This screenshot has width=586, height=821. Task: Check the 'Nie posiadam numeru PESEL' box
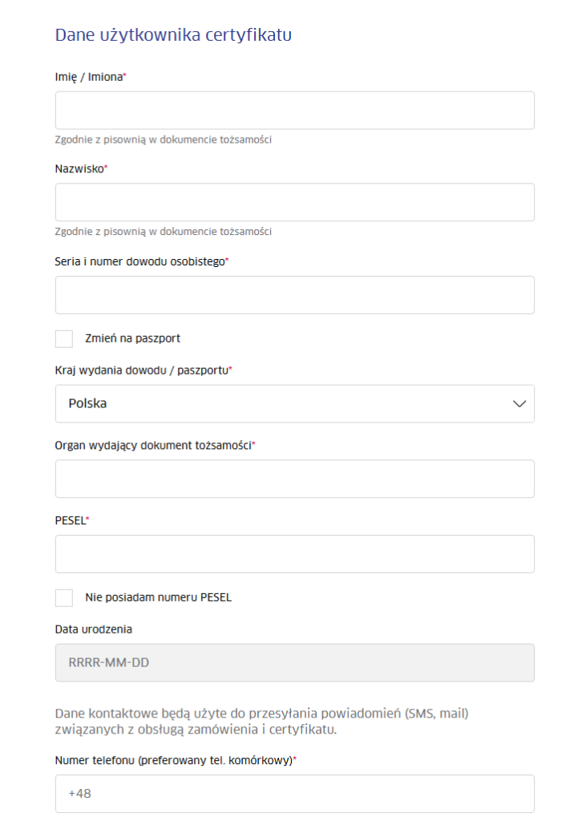(x=64, y=597)
